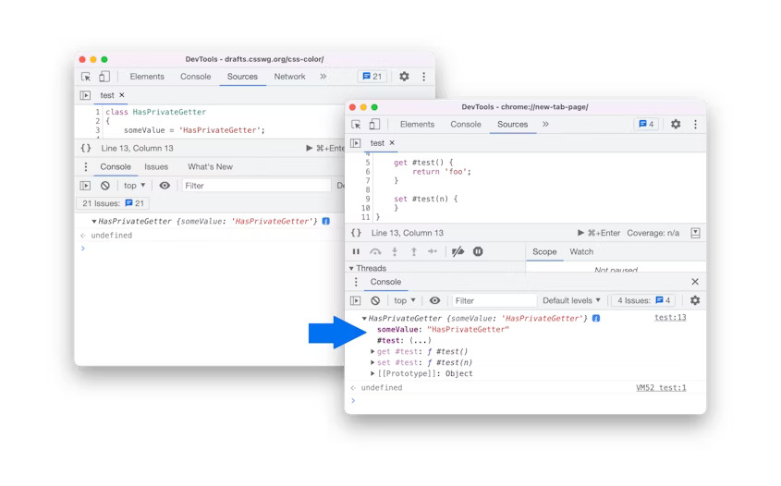Toggle navigator sidebar icon in new-tab-page Sources
The width and height of the screenshot is (781, 486).
tap(355, 143)
